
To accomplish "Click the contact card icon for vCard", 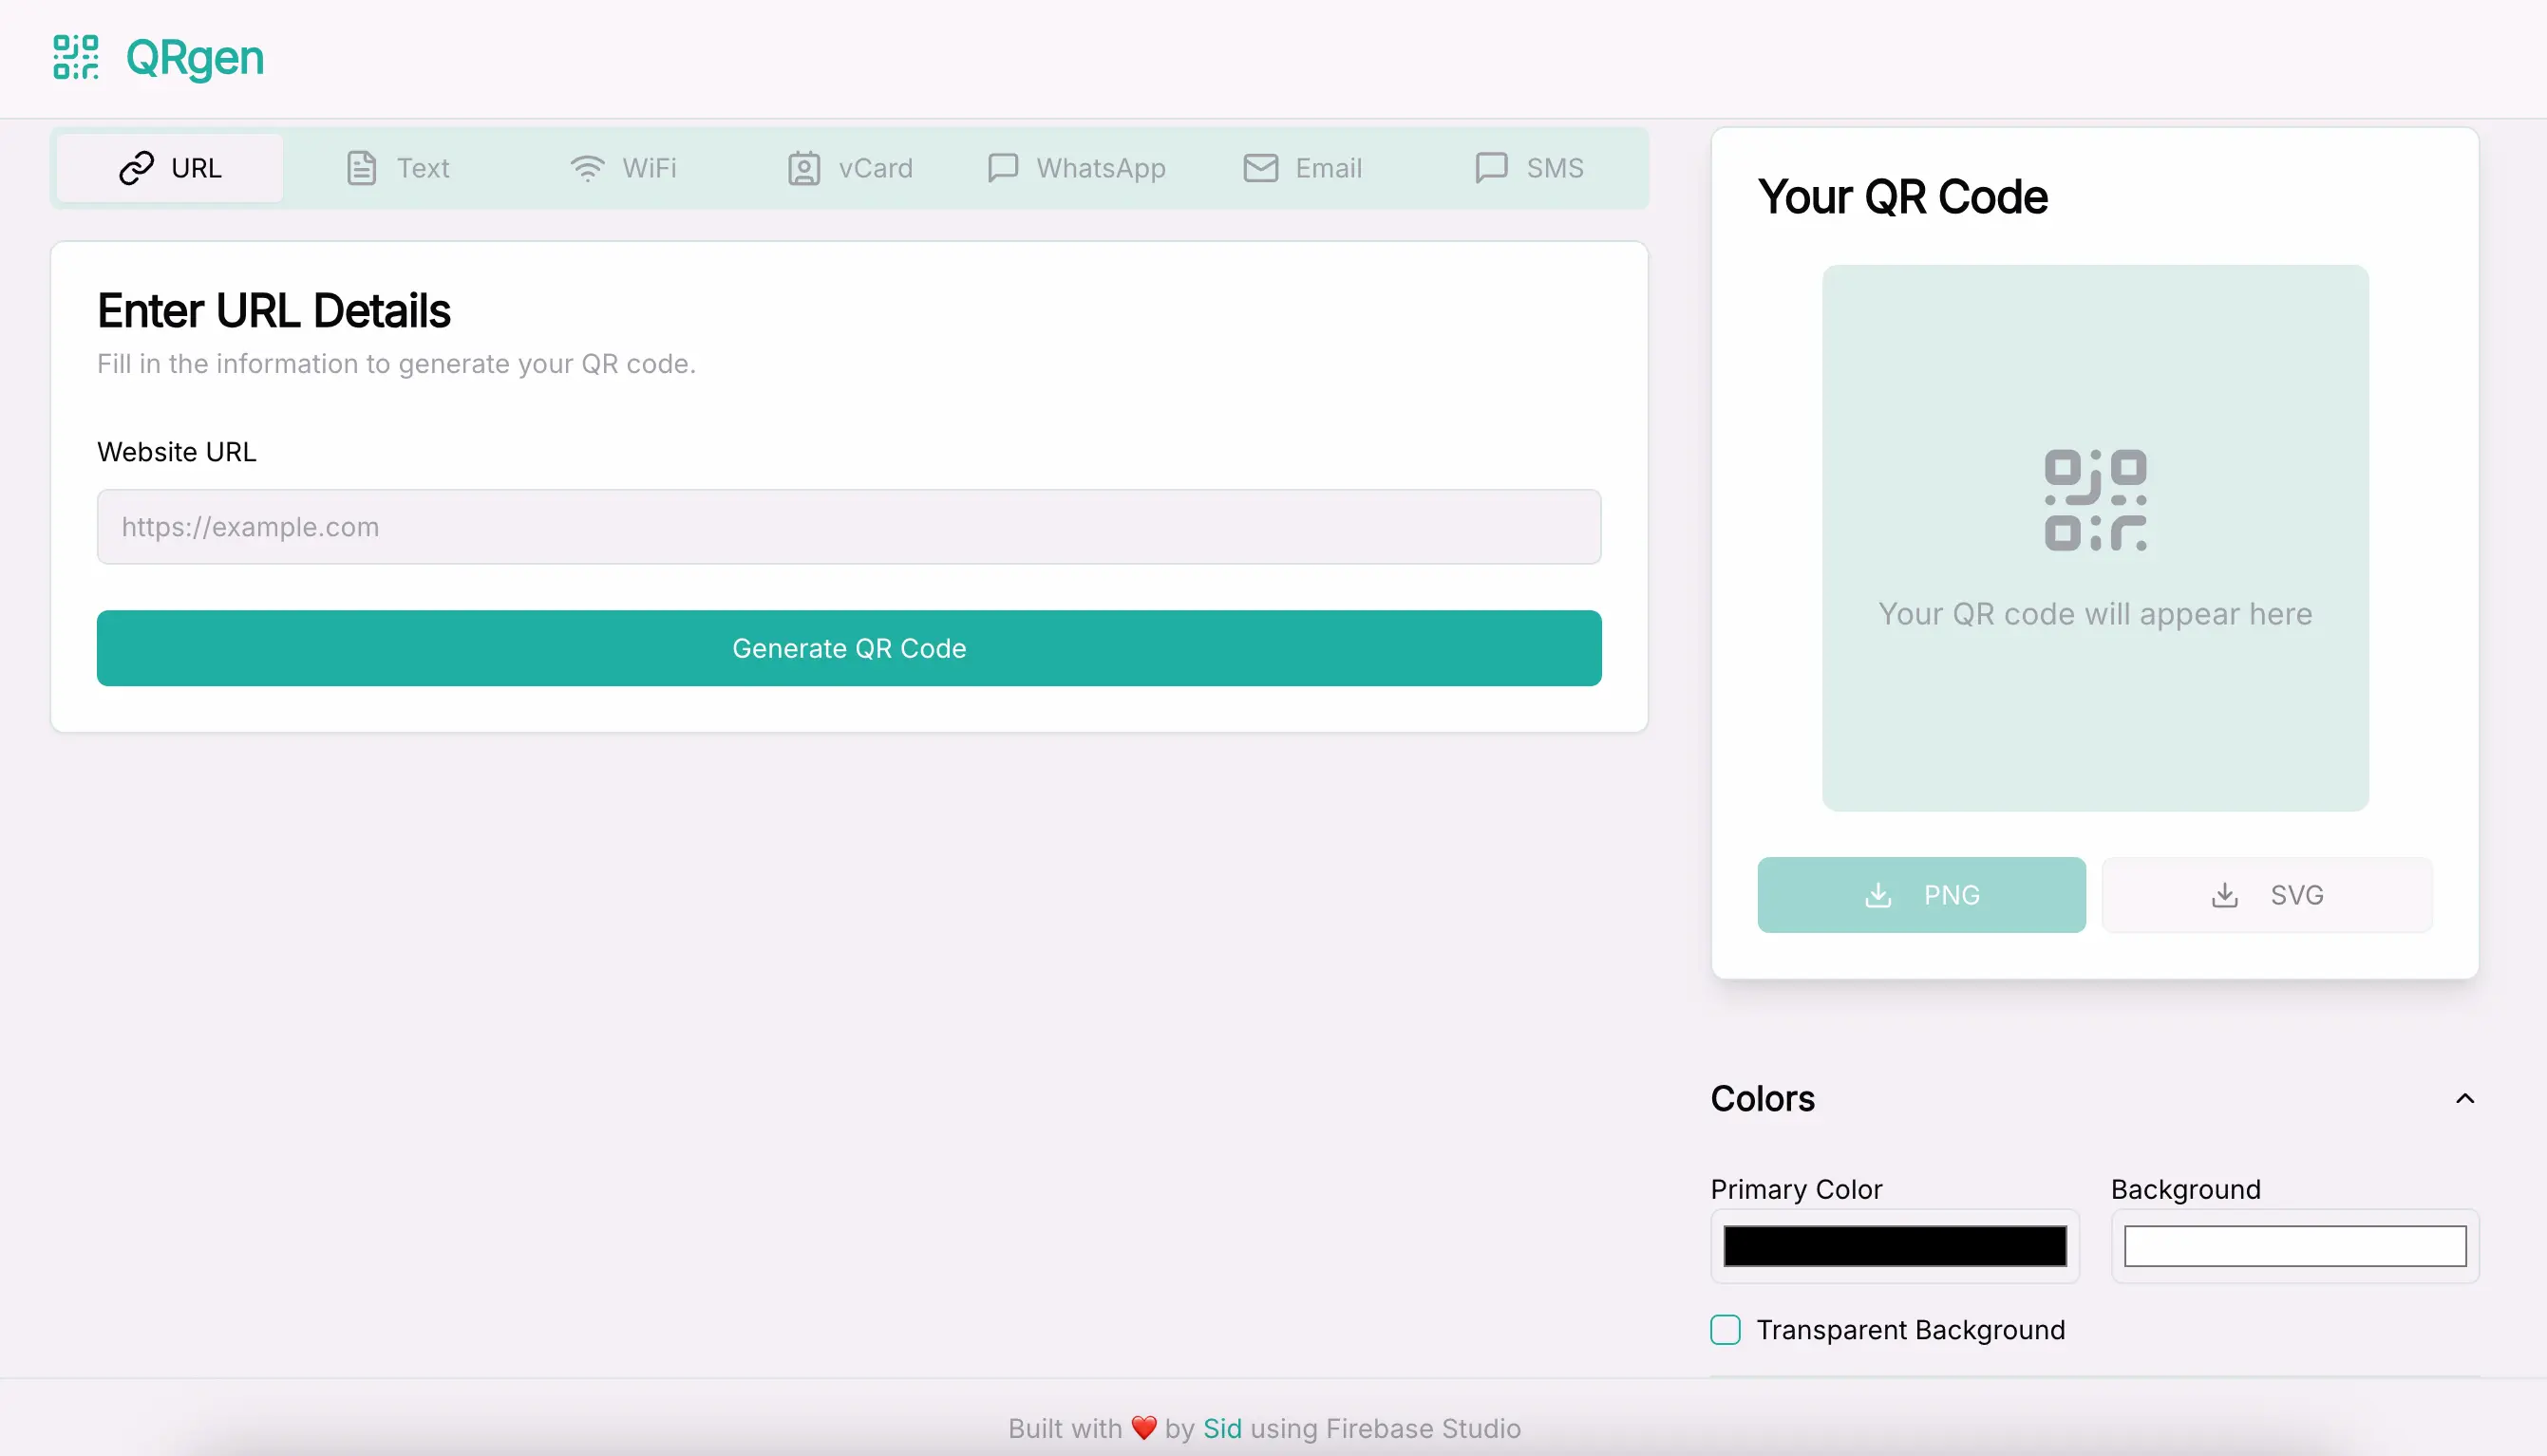I will click(x=803, y=168).
